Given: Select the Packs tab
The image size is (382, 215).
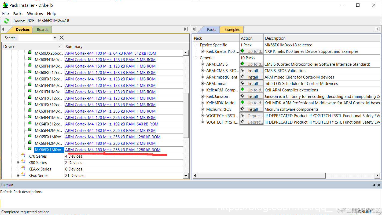Looking at the screenshot, I should point(211,29).
